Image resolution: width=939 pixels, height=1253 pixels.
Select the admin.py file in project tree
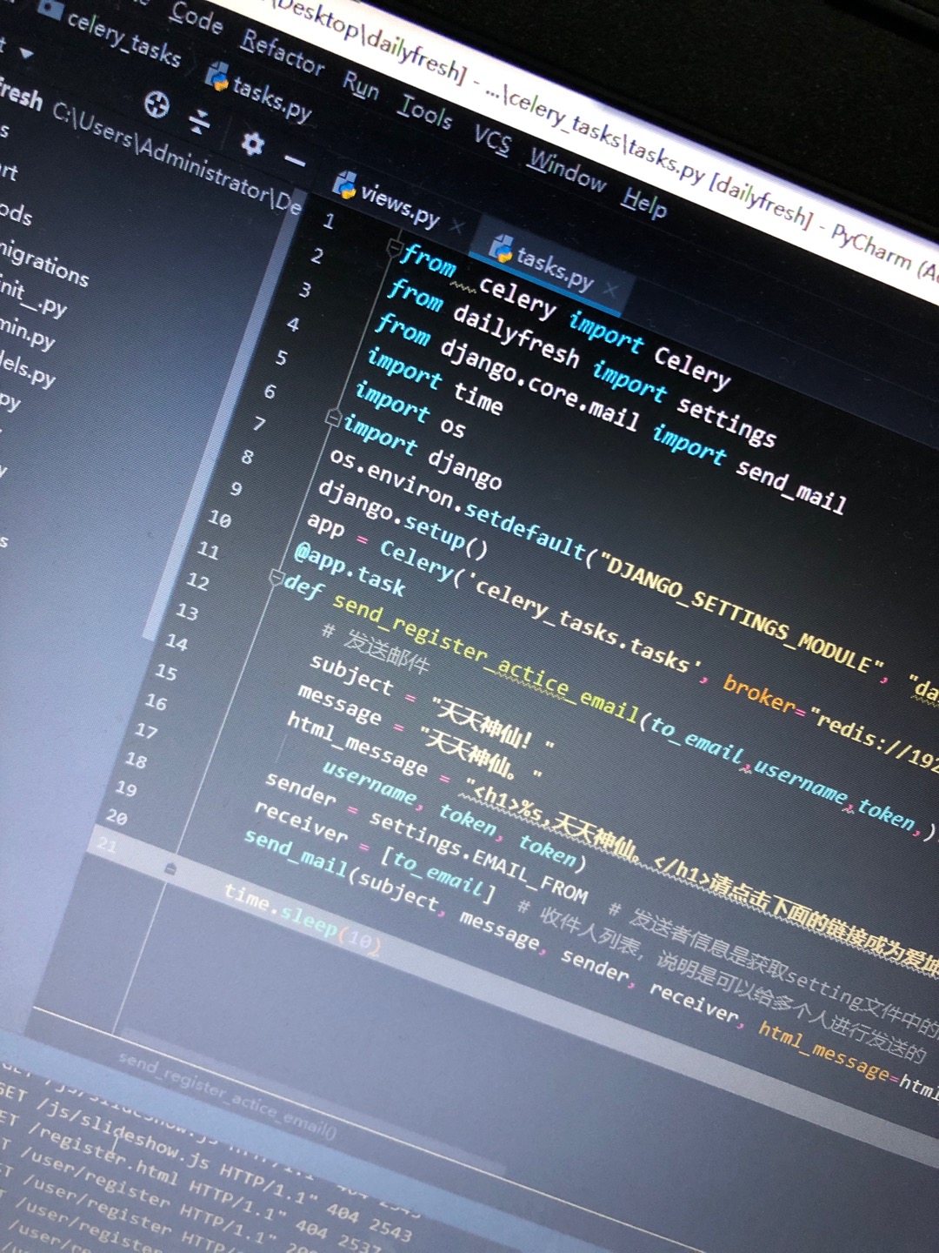(27, 332)
